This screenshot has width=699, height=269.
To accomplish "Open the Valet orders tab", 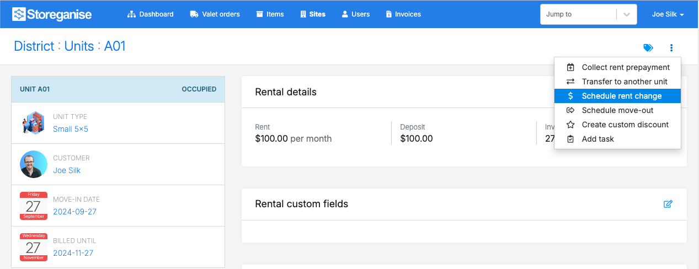I will pyautogui.click(x=215, y=14).
